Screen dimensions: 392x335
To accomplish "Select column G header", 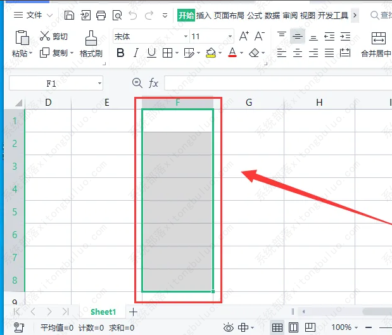I will (x=249, y=103).
